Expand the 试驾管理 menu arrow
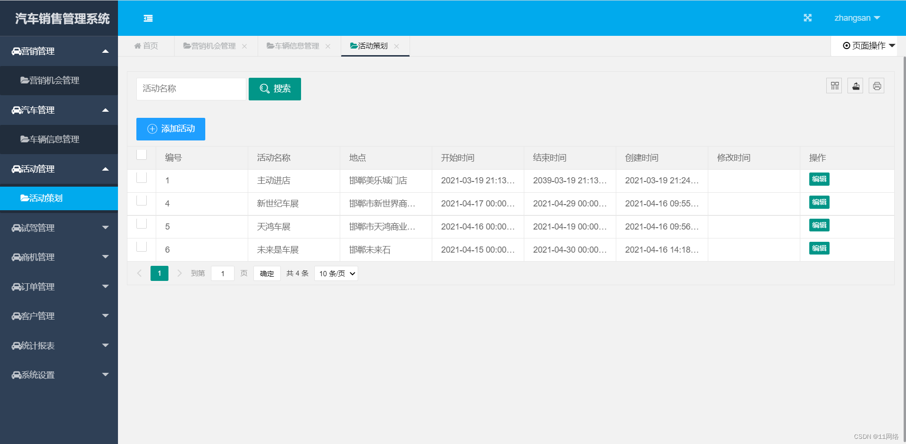The width and height of the screenshot is (906, 444). tap(106, 228)
